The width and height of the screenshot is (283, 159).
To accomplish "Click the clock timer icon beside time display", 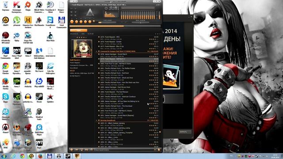I will [106, 8].
